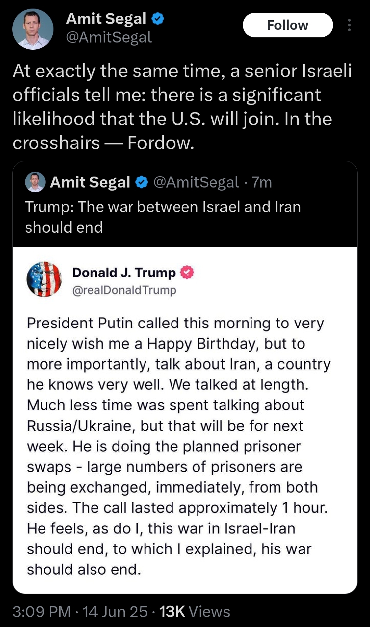Click the Amit Segal name in the quoted tweet

90,182
